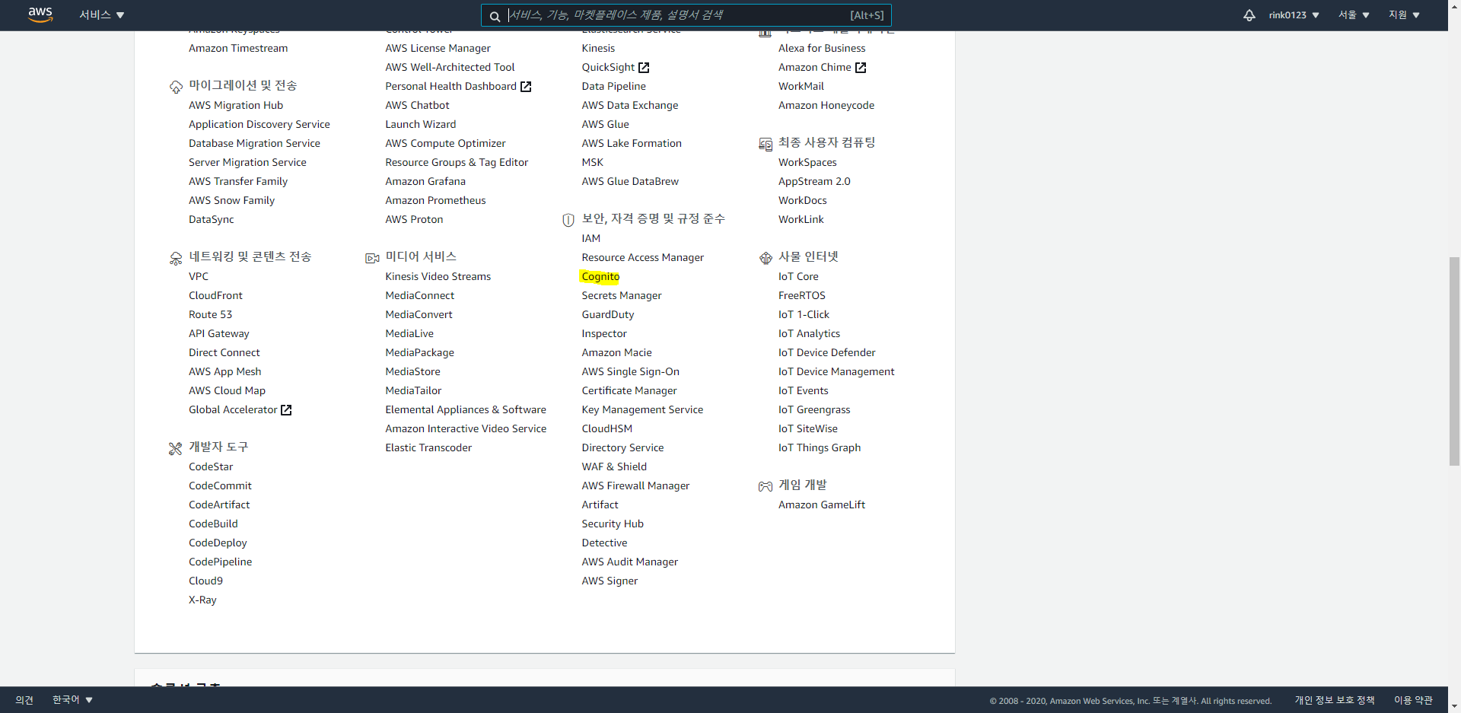The height and width of the screenshot is (713, 1461).
Task: Open IoT Core
Action: click(x=798, y=277)
